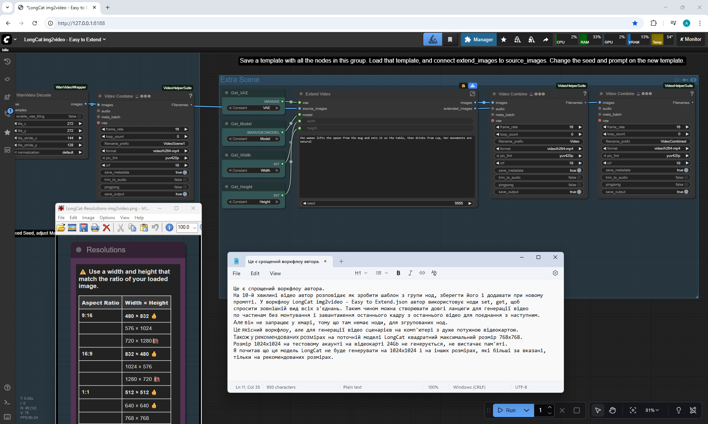Screen dimensions: 708x424
Task: Click the Run queue button
Action: pyautogui.click(x=507, y=410)
